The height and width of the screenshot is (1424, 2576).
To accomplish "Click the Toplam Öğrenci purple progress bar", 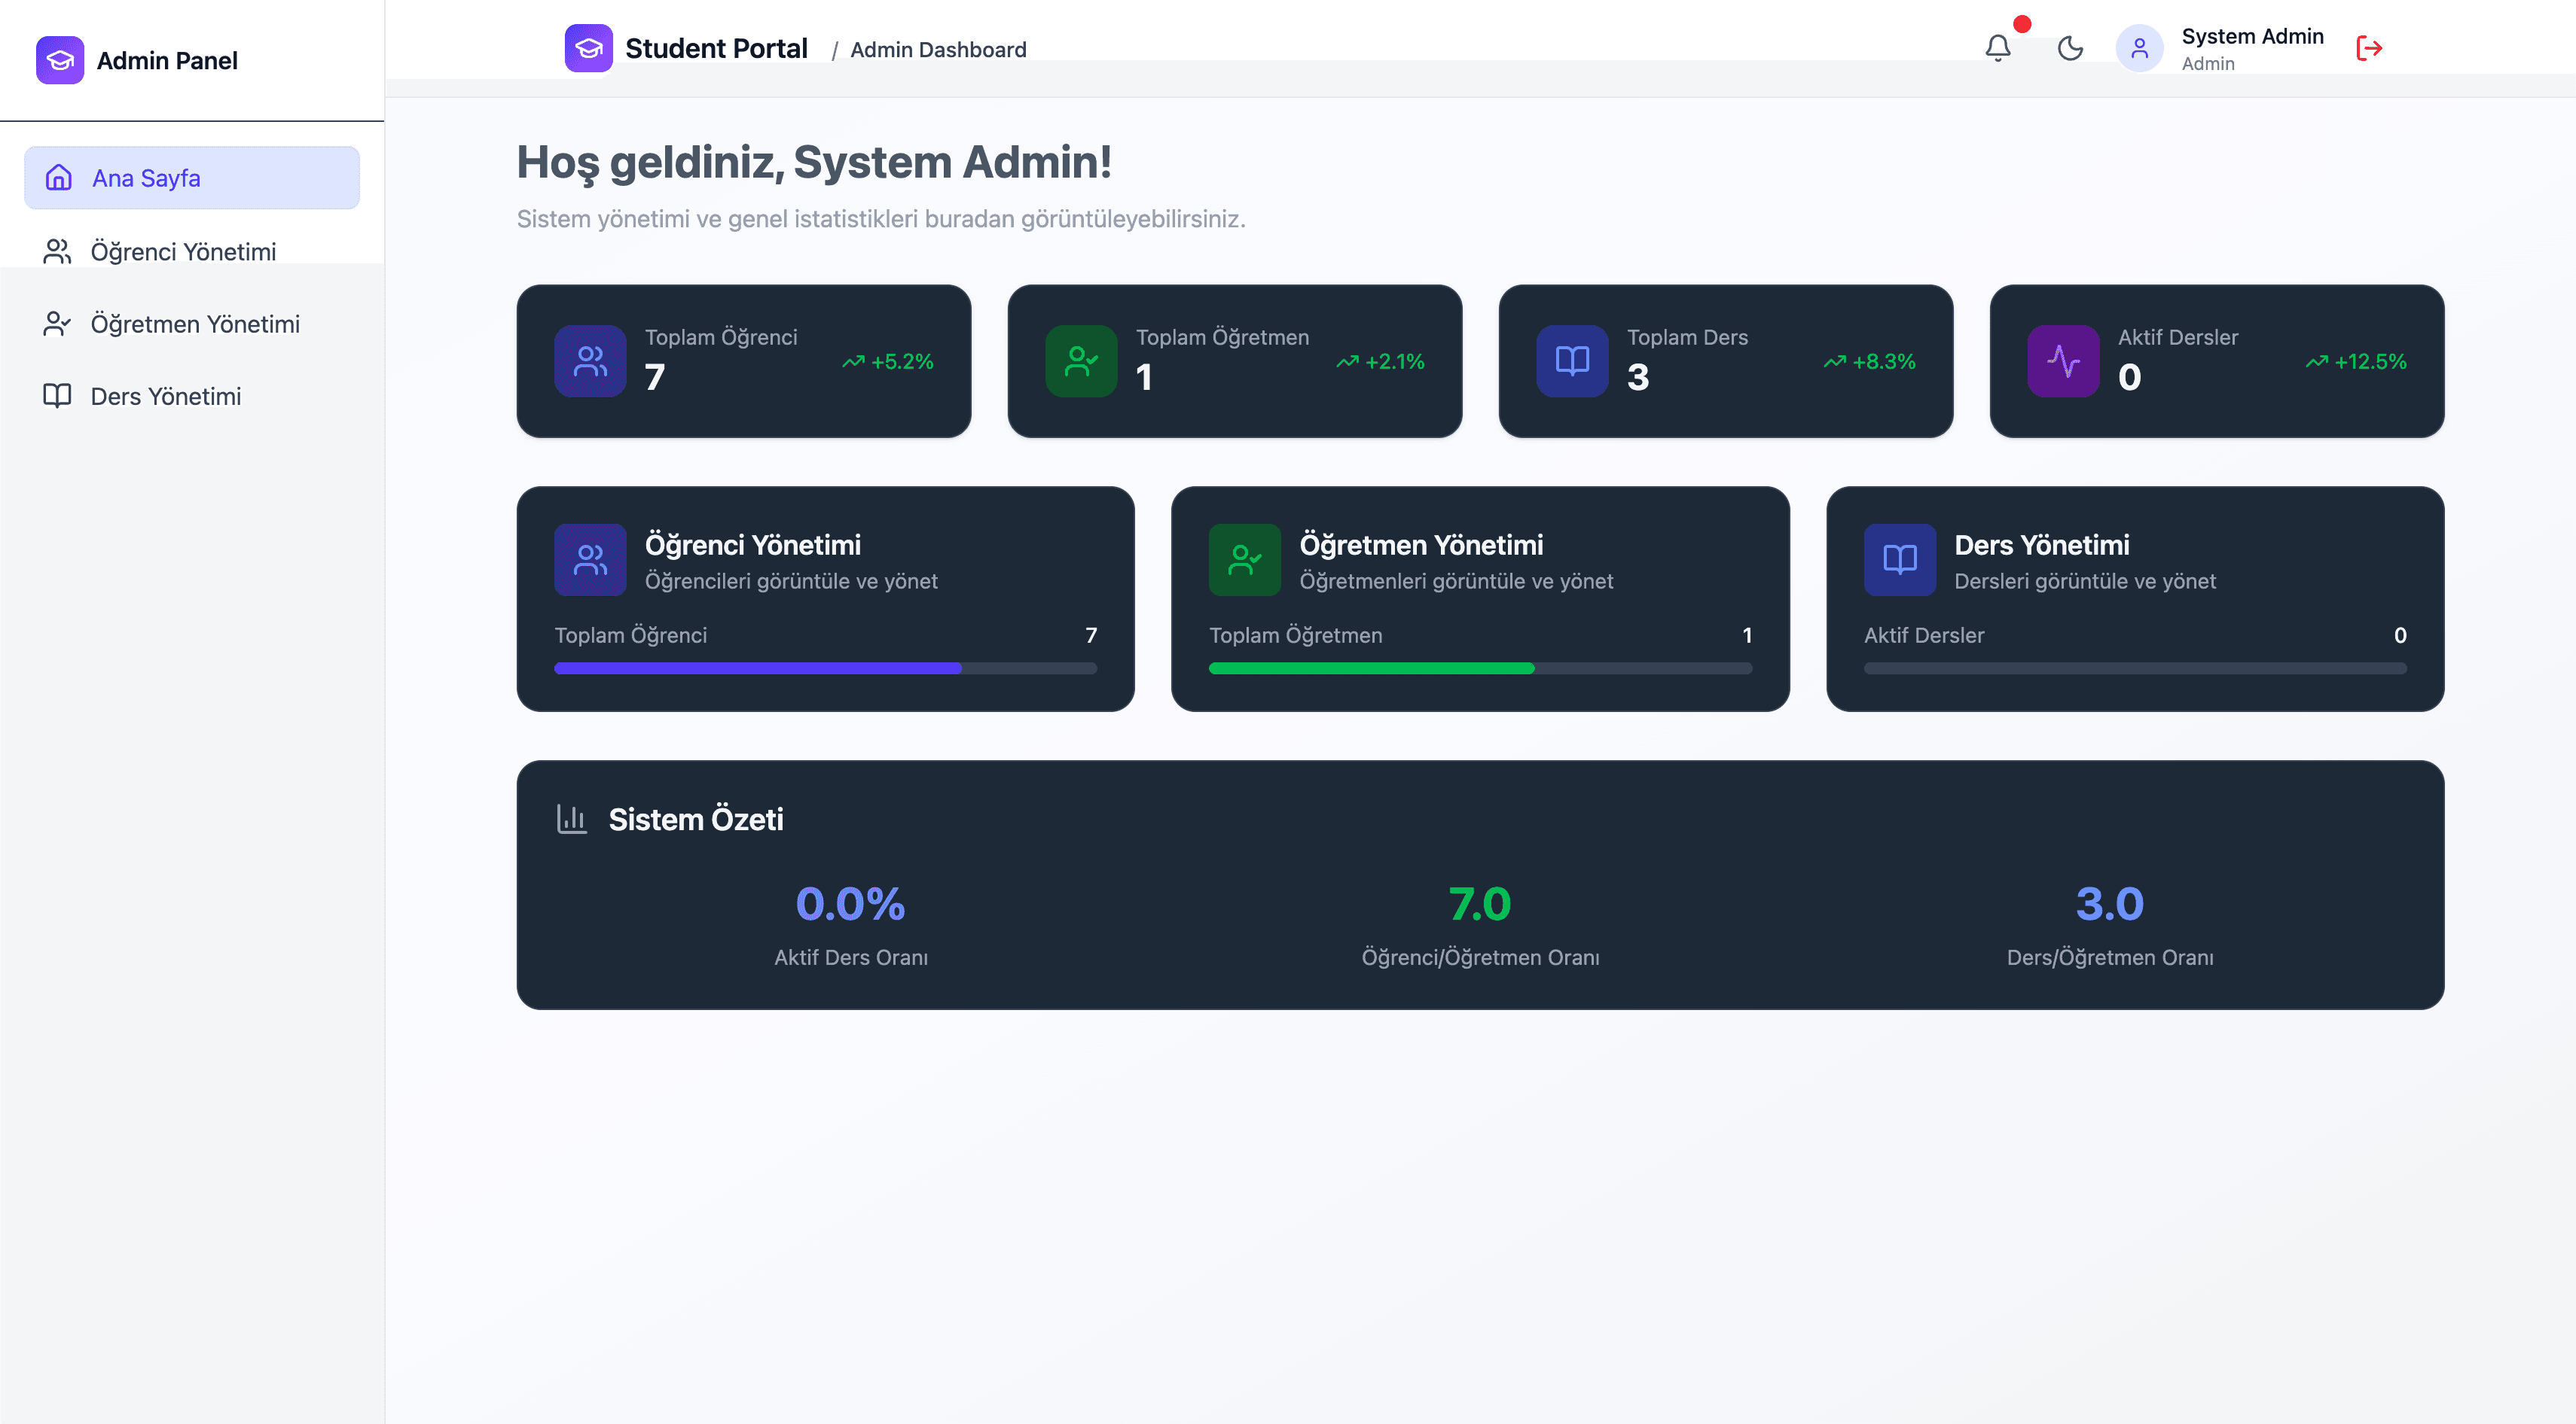I will [757, 668].
